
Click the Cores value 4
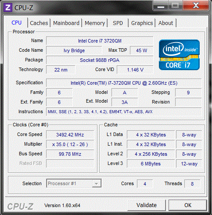(145, 184)
